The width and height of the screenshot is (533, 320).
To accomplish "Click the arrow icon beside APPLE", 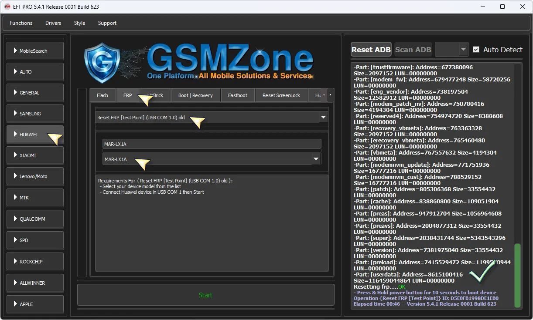I will point(15,304).
